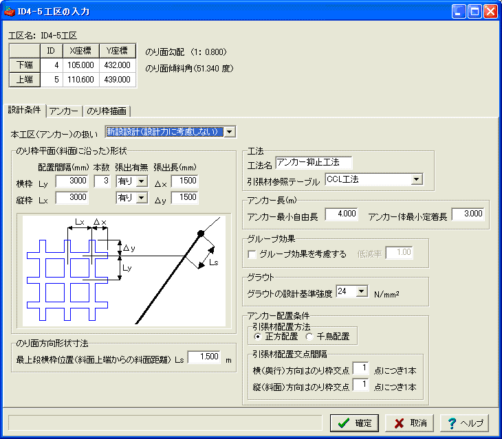Expand 引張材参照テーブル CCL工法 dropdown

coord(416,179)
